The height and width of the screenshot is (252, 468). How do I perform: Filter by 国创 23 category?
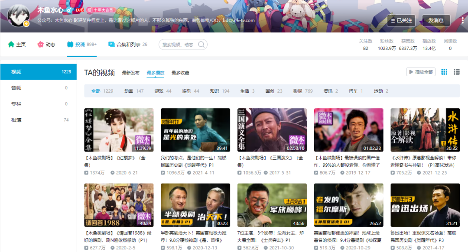(274, 91)
